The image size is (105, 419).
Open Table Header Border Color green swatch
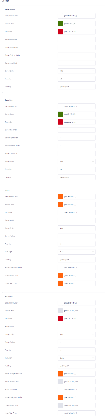point(60,24)
